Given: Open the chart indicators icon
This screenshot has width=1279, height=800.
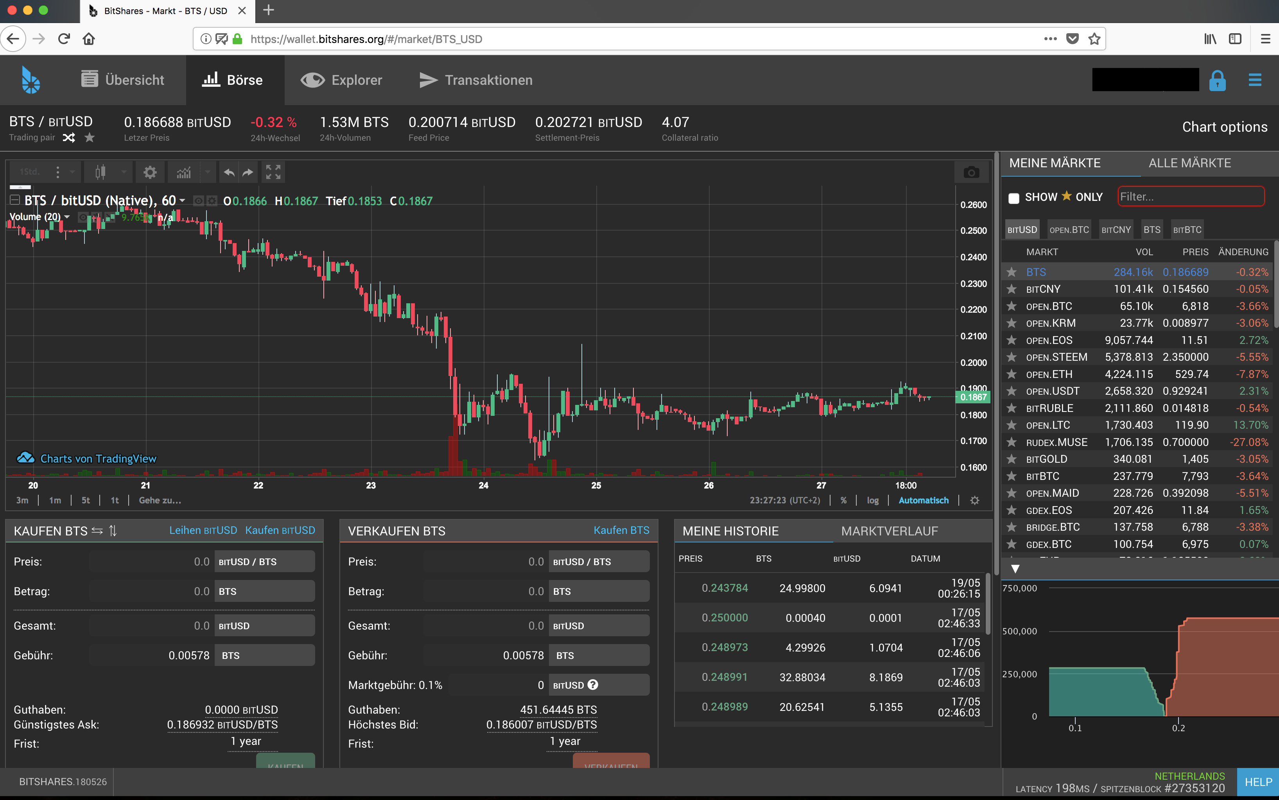Looking at the screenshot, I should [x=184, y=172].
